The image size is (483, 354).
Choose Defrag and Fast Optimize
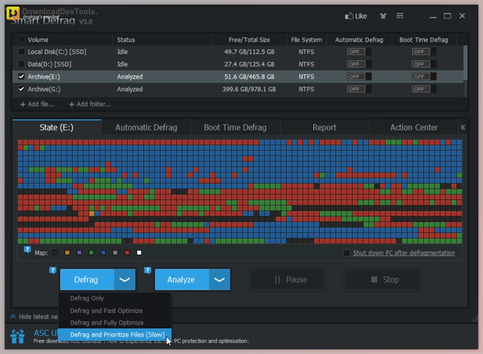[115, 311]
